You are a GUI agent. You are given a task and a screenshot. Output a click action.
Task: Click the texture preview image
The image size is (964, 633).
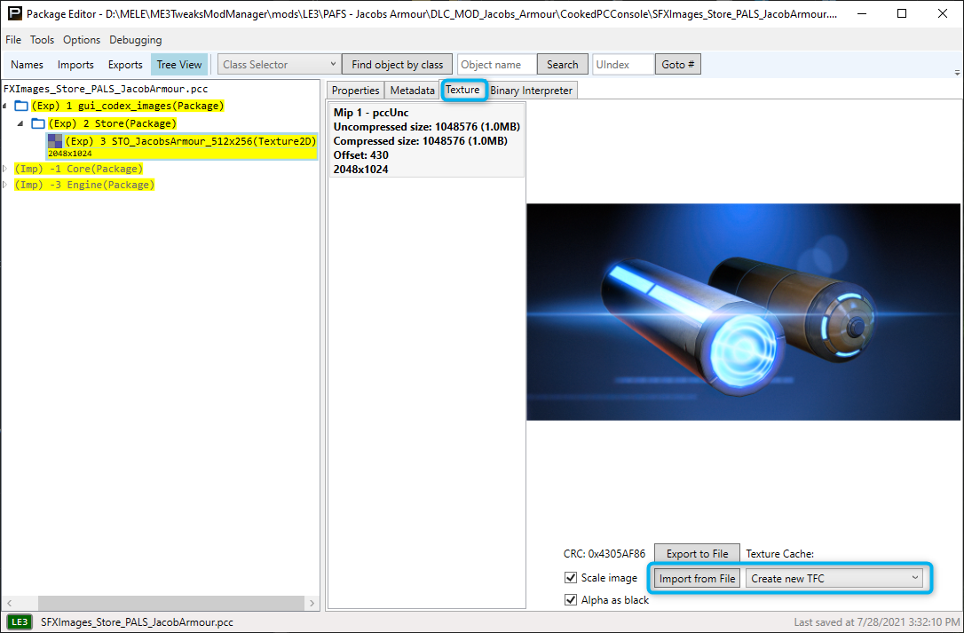coord(743,312)
